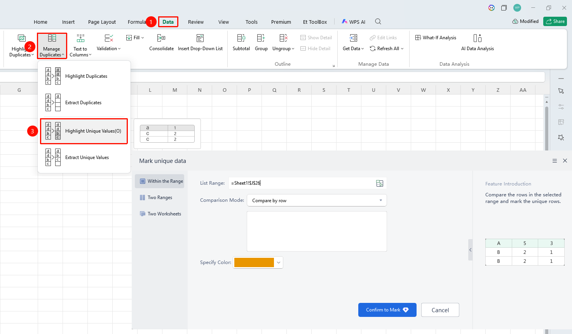Click the Group outline icon

click(261, 38)
